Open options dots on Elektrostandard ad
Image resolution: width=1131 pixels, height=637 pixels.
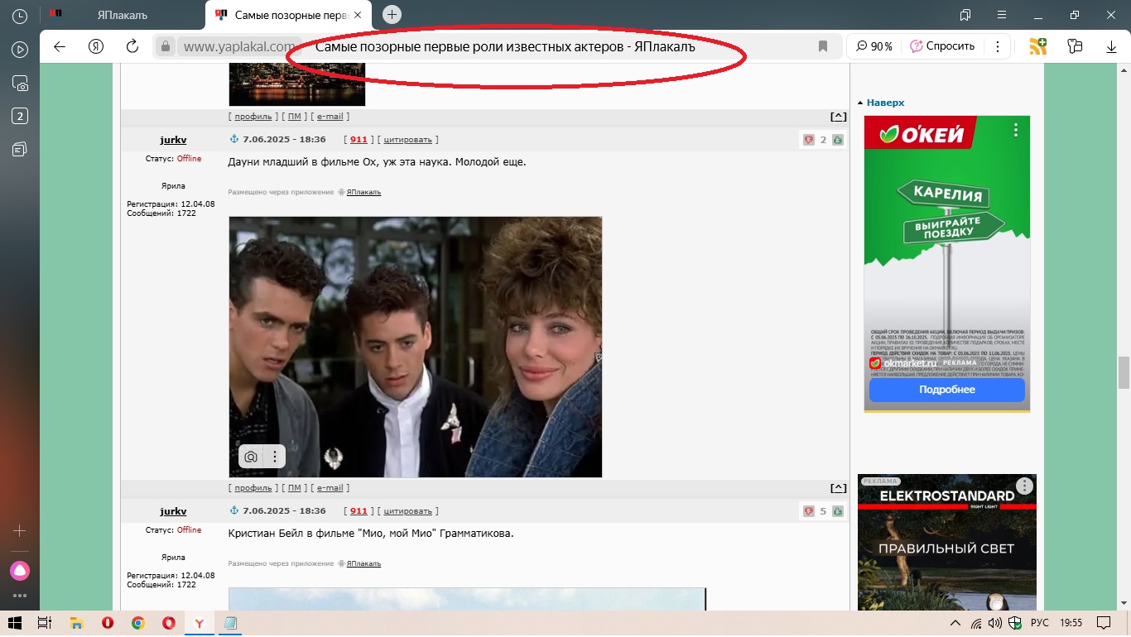click(1025, 486)
